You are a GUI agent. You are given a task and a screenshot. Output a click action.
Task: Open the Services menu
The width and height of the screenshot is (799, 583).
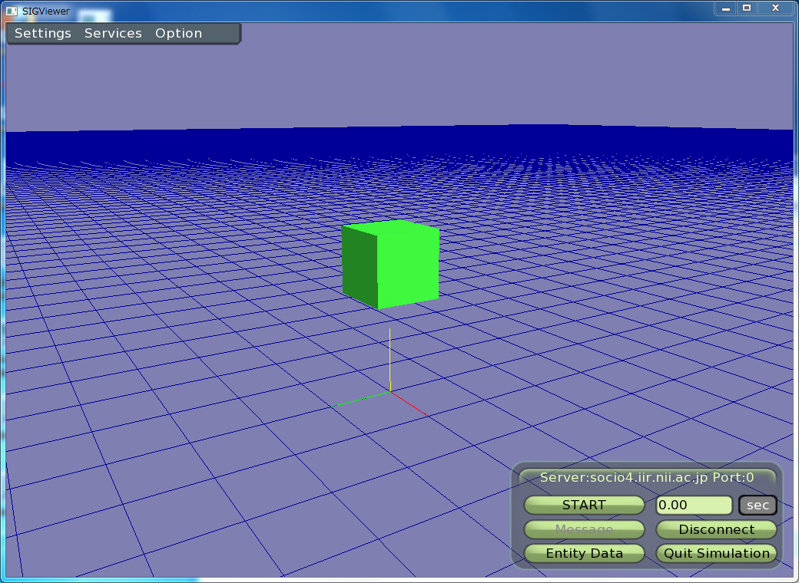(113, 34)
